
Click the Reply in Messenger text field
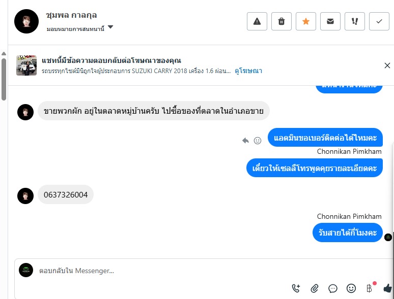coord(153,271)
